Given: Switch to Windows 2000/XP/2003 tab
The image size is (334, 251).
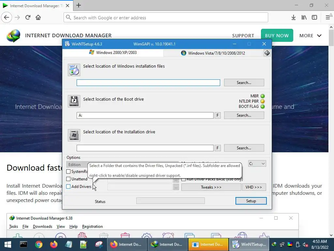Looking at the screenshot, I should click(x=113, y=53).
